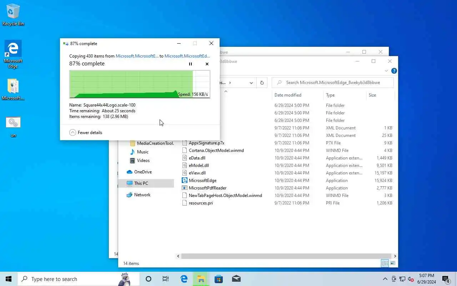
Task: Click the horizontal scrollbar track in Explorer
Action: coord(287,256)
